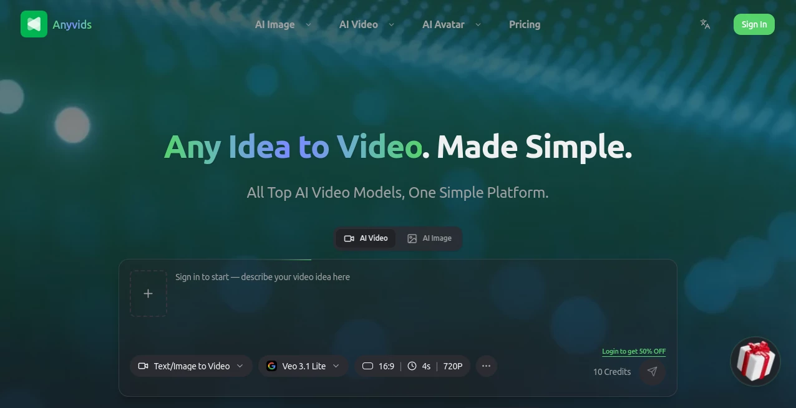796x408 pixels.
Task: Click the send paper-plane icon
Action: [x=652, y=372]
